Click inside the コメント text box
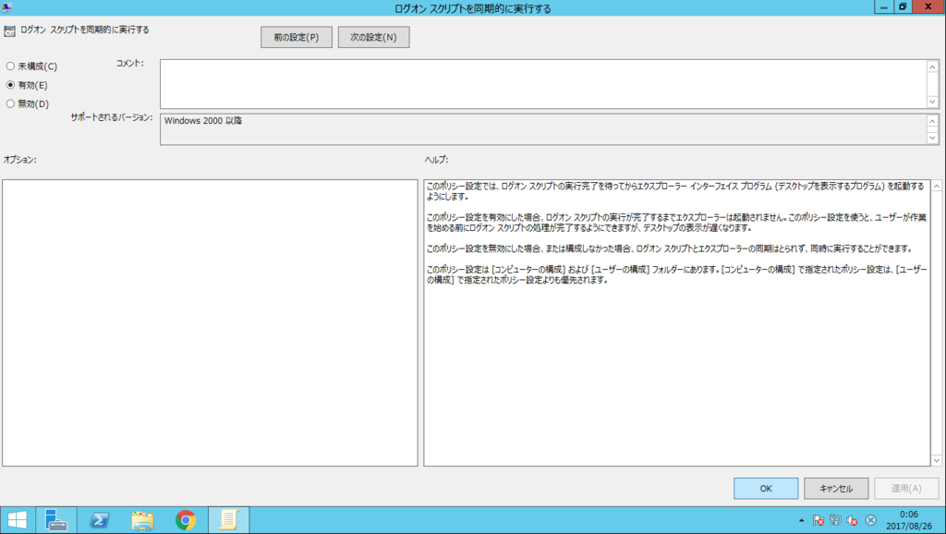The image size is (946, 534). click(x=543, y=84)
